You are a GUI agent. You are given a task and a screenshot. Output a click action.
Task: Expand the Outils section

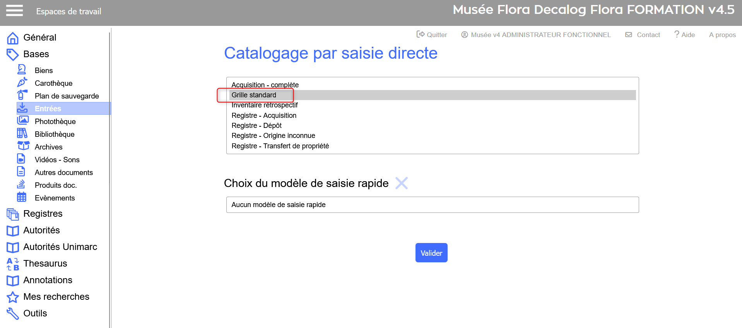coord(35,313)
